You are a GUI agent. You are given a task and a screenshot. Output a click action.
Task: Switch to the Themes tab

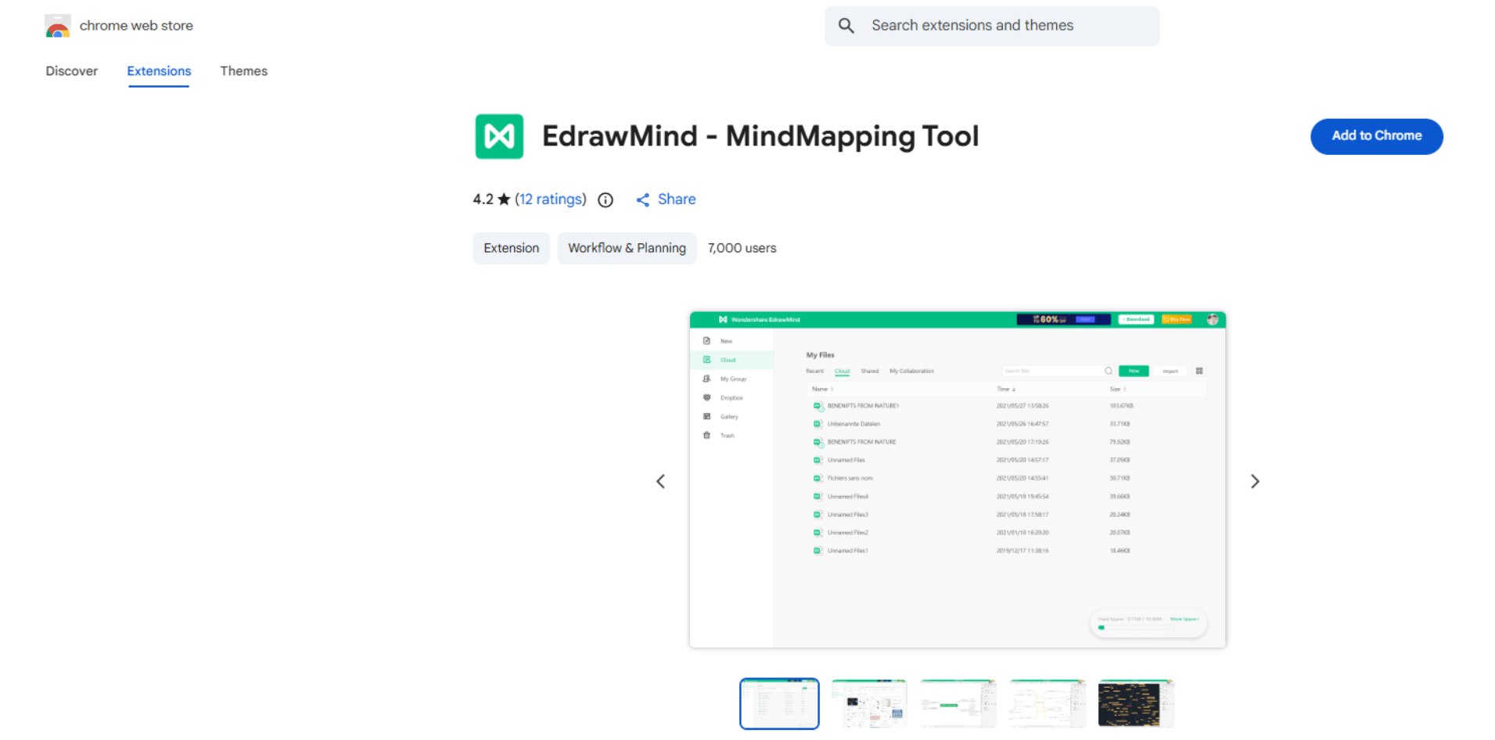point(243,70)
